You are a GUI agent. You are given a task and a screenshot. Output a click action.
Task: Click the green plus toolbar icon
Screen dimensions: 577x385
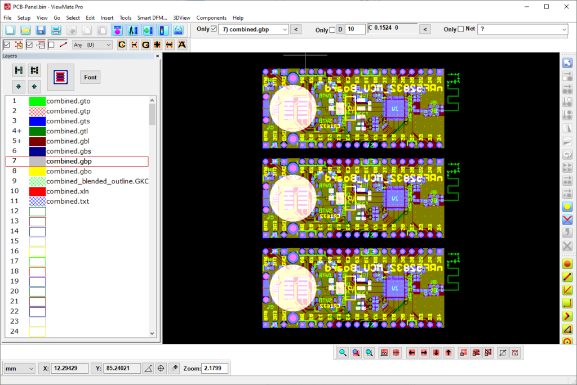148,30
